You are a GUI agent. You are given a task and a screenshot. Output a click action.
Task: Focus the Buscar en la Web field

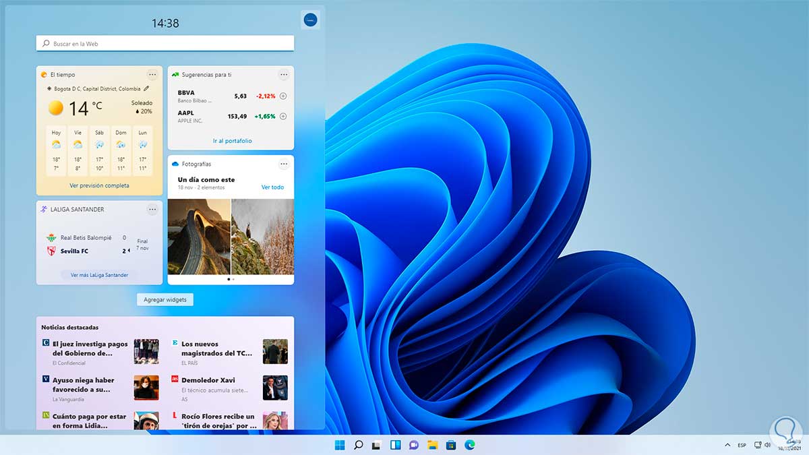[165, 43]
